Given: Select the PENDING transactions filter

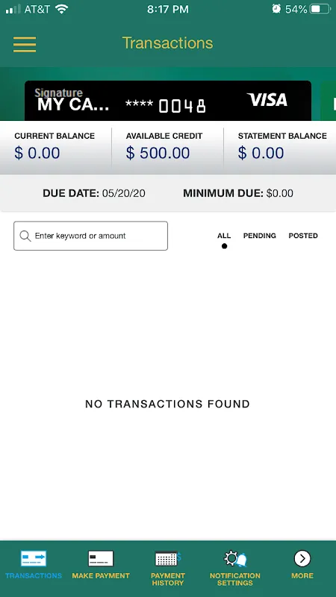Looking at the screenshot, I should [x=259, y=236].
